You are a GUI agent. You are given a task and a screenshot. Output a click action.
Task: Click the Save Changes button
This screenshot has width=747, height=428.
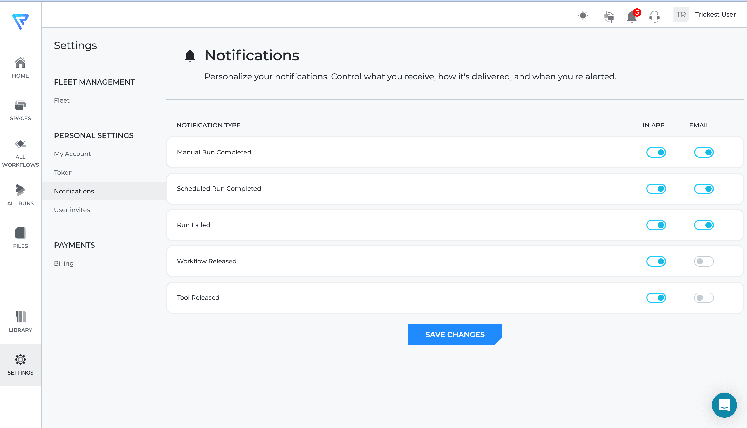click(455, 335)
